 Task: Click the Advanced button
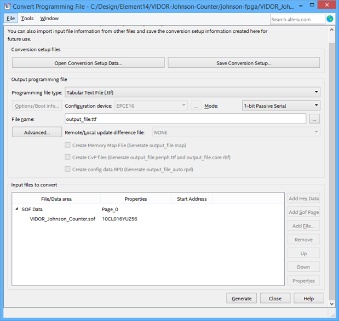point(37,132)
